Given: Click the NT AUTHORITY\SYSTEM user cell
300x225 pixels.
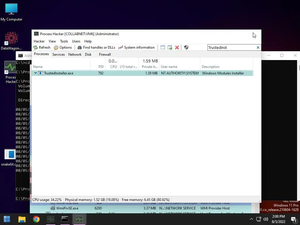Looking at the screenshot, I should (x=180, y=73).
